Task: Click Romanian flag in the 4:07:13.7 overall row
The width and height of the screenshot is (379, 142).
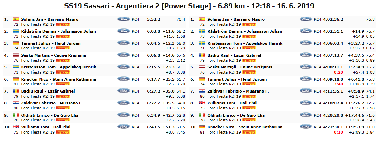Action: tap(202, 55)
